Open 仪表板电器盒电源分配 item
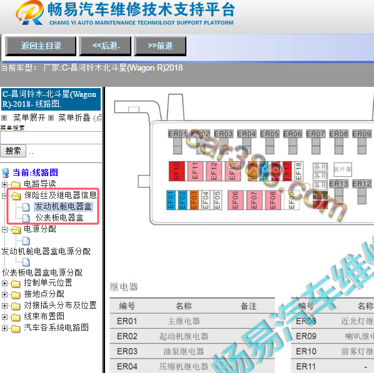Screen dimensions: 374x373 (x=42, y=272)
